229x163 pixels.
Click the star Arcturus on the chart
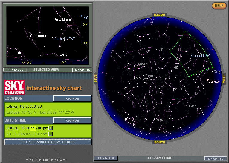[174, 89]
